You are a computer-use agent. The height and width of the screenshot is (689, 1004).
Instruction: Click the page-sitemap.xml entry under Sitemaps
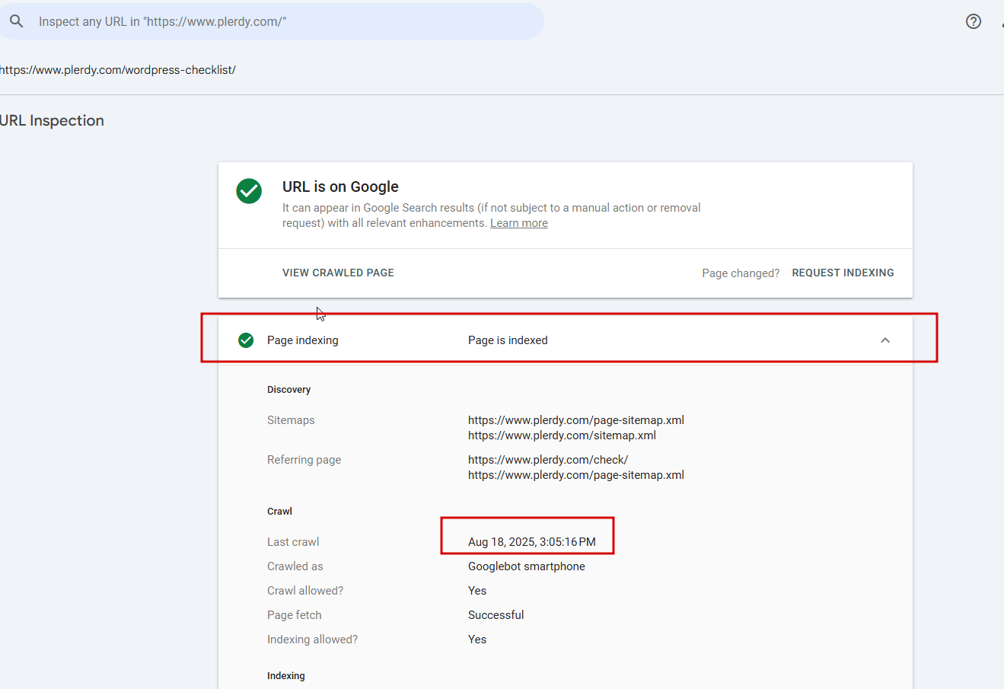(x=576, y=420)
